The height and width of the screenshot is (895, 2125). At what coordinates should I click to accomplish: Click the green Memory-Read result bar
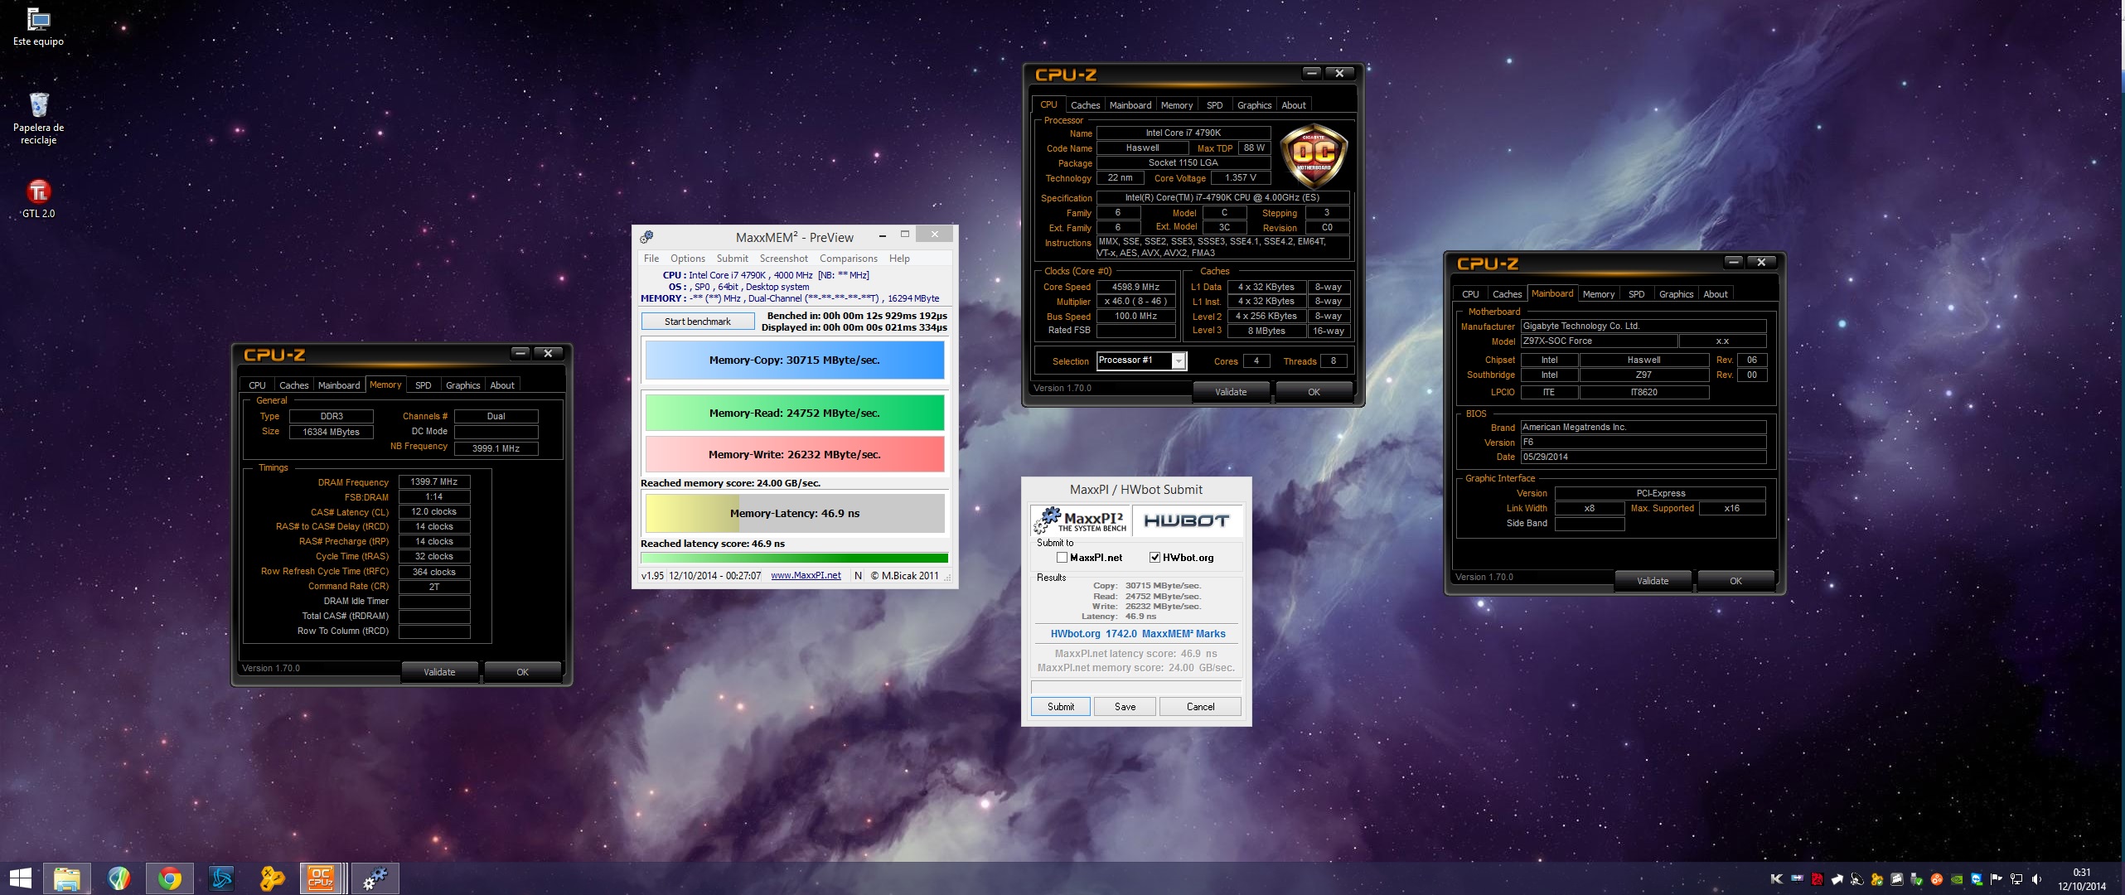tap(795, 413)
